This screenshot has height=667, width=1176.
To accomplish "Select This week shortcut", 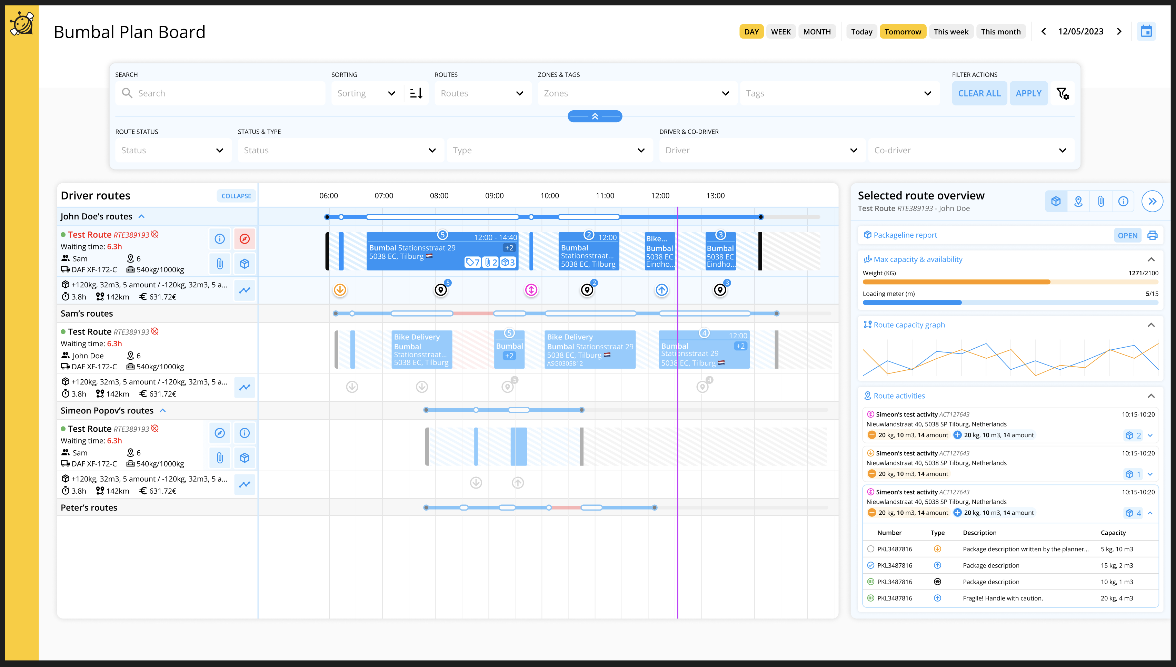I will 951,32.
